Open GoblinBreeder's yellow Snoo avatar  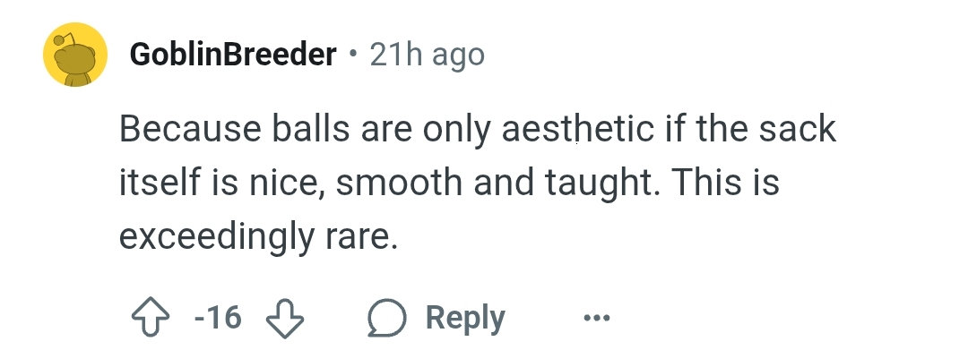(74, 55)
